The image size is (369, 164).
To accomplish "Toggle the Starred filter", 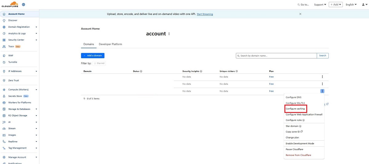I will [x=99, y=63].
